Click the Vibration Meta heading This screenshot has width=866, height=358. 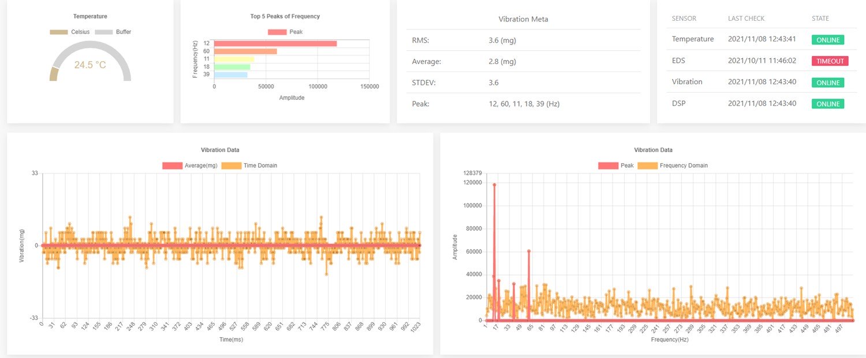tap(524, 19)
